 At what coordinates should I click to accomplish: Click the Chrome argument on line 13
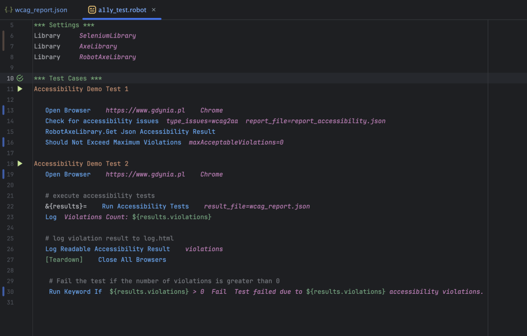(212, 110)
